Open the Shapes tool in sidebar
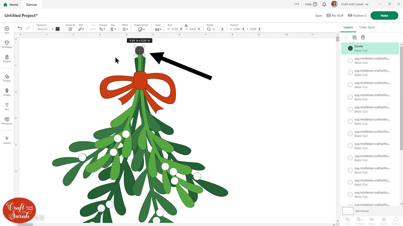Image resolution: width=403 pixels, height=226 pixels. [x=7, y=78]
